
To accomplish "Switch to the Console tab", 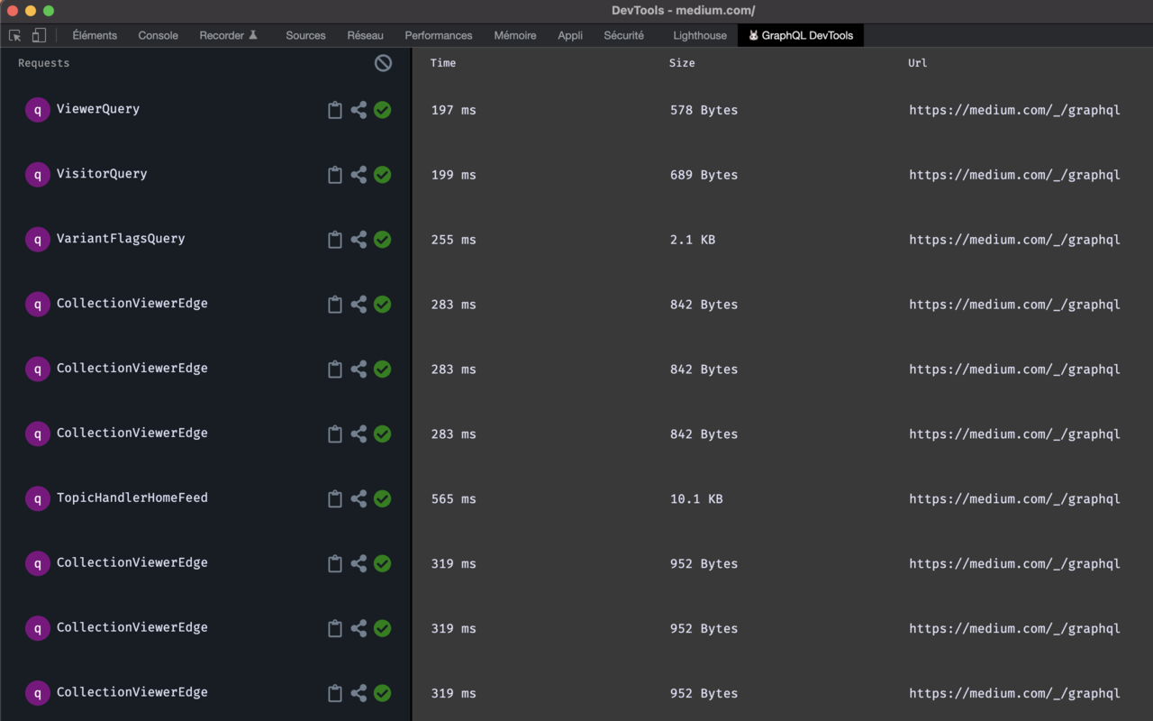I will (158, 35).
